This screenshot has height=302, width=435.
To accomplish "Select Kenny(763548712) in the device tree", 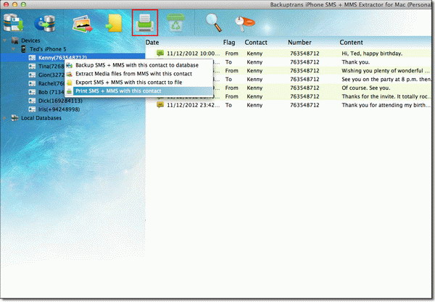I will 62,58.
